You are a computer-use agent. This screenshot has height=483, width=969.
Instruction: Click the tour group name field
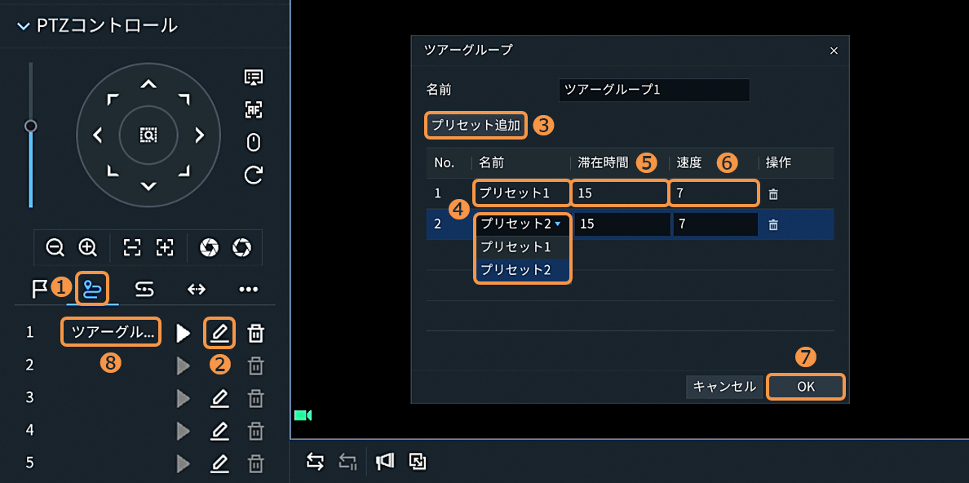click(x=653, y=90)
